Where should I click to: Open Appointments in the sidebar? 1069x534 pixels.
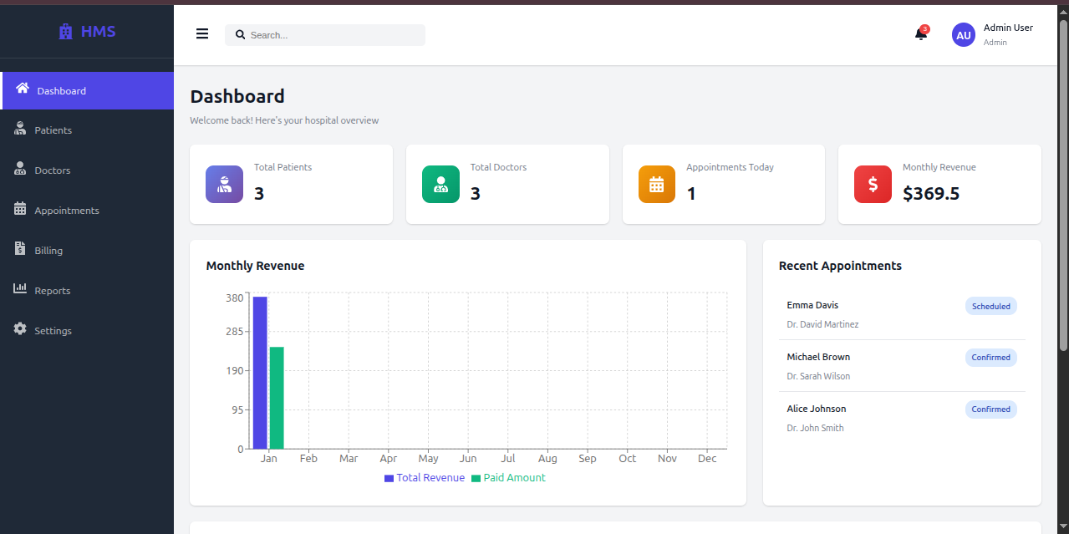tap(87, 211)
